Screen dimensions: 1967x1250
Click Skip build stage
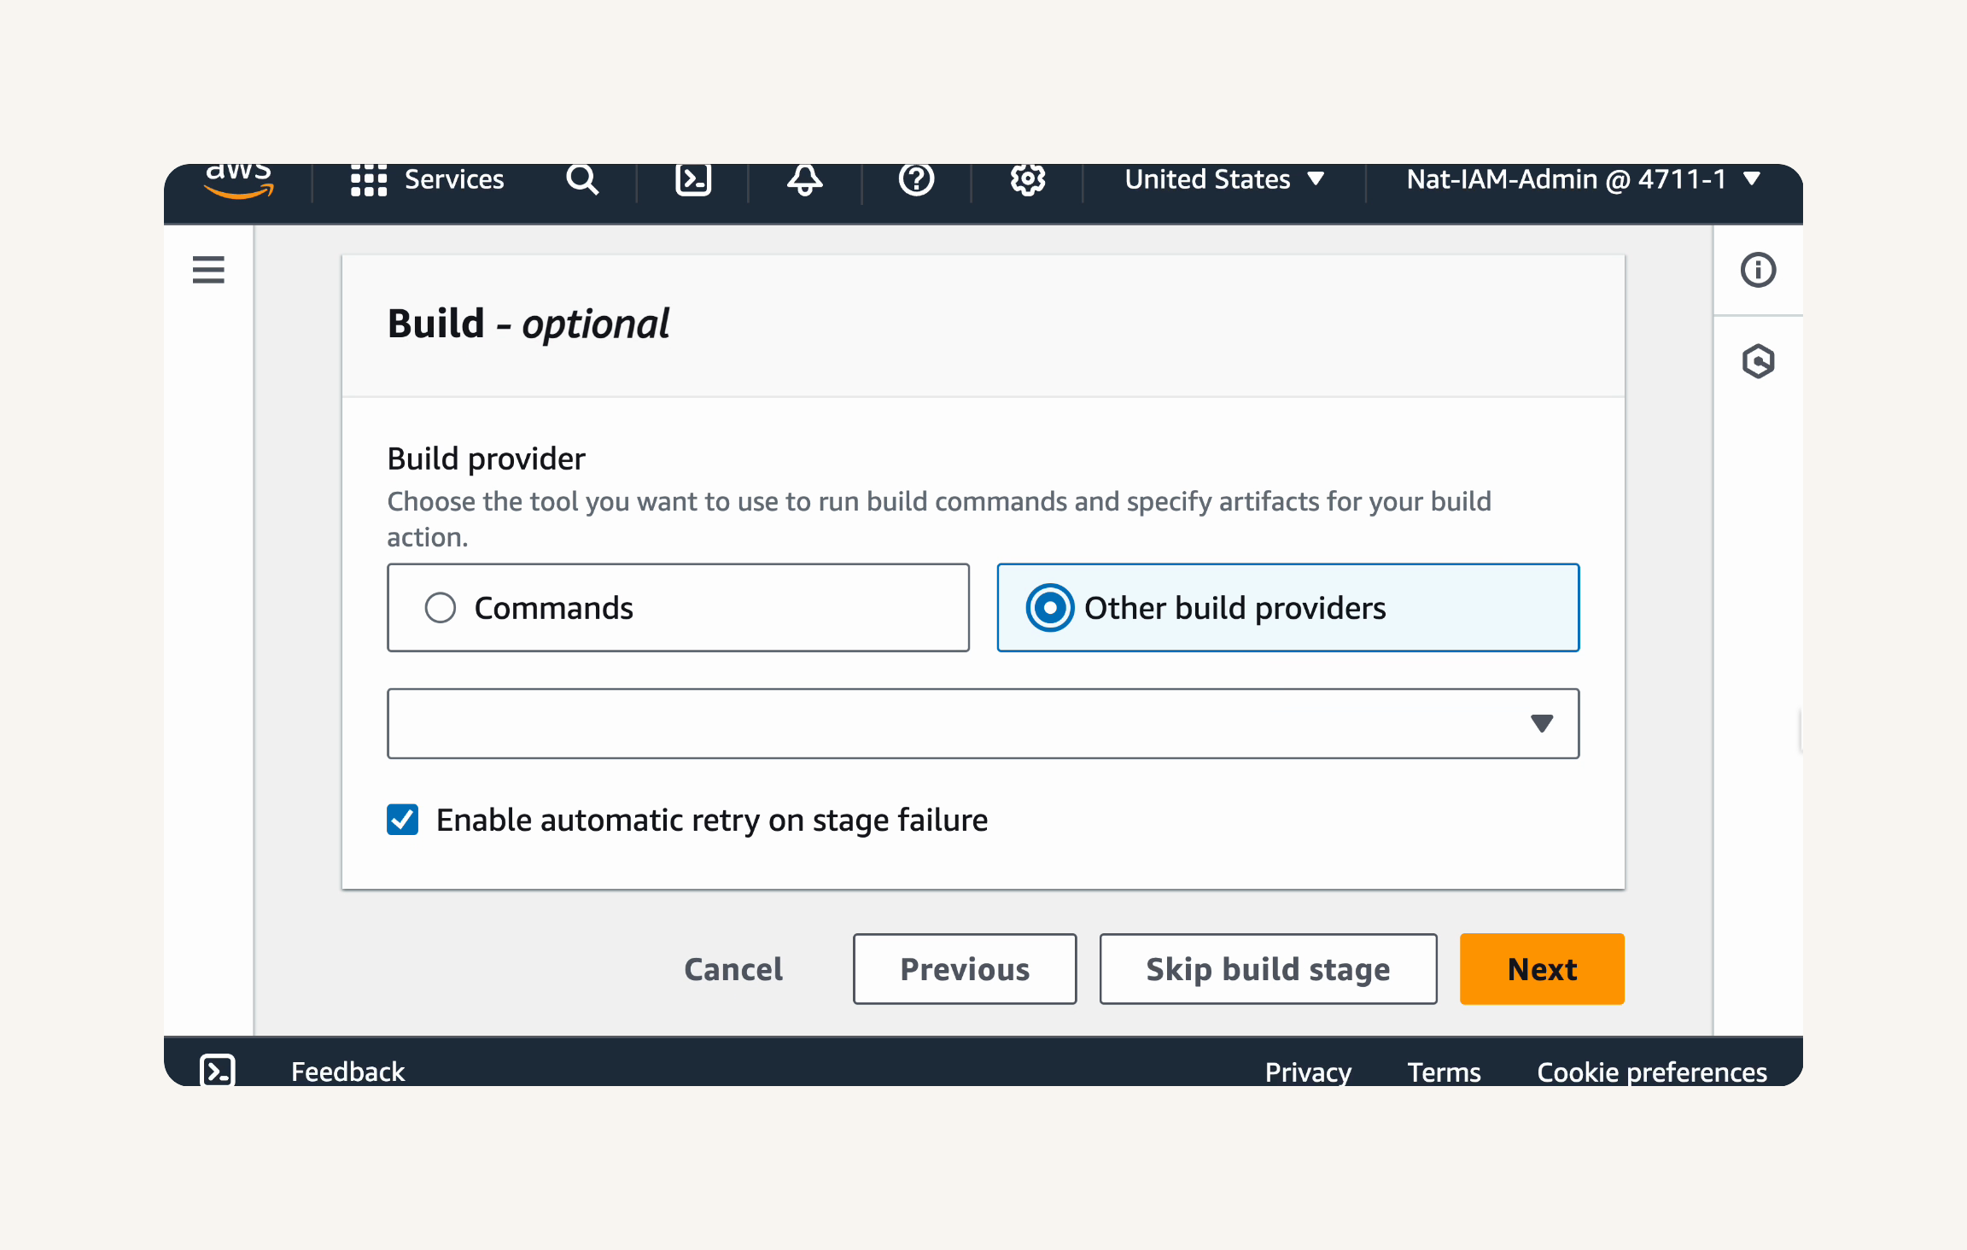coord(1268,969)
